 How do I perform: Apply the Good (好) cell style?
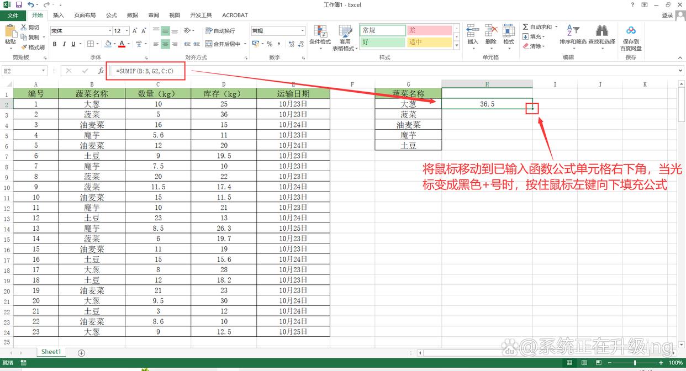(383, 42)
